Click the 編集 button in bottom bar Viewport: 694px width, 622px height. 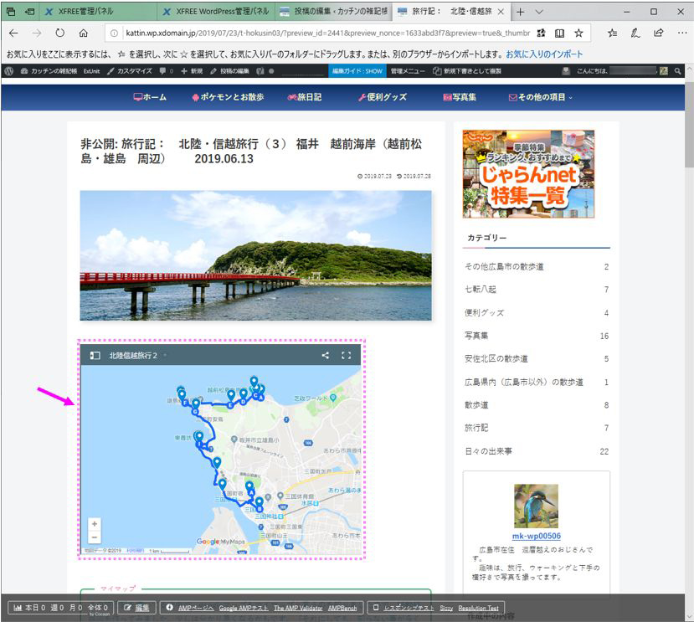tap(136, 608)
